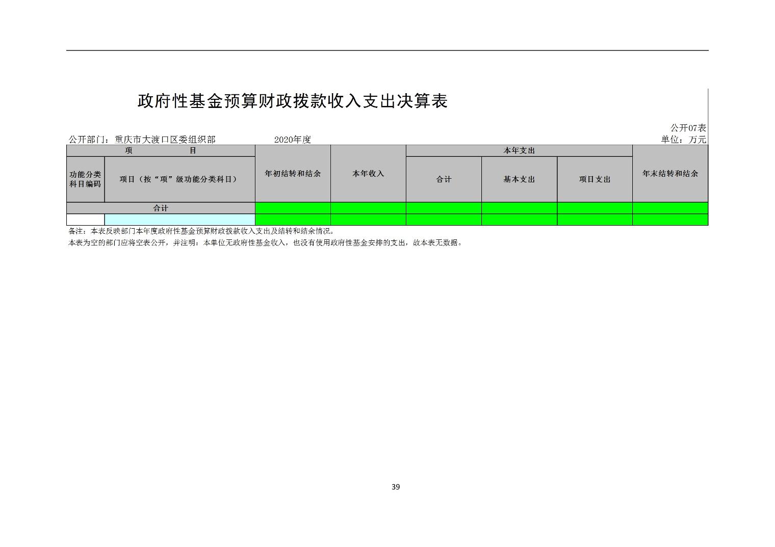Click the 备注 note line below table
Viewport: 775px width, 547px height.
(x=201, y=231)
